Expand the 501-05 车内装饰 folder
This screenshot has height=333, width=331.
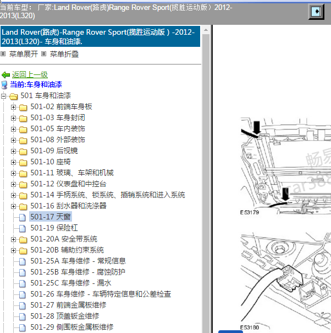tap(13, 129)
